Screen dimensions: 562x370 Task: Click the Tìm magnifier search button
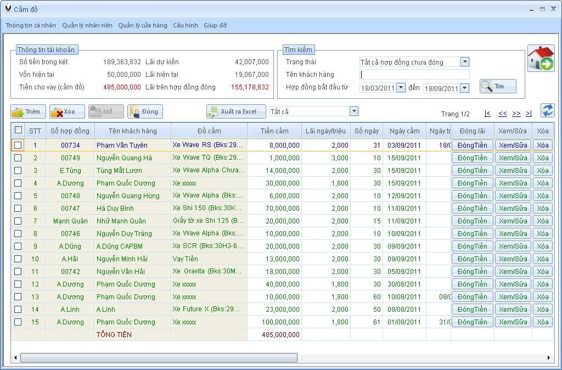(498, 86)
